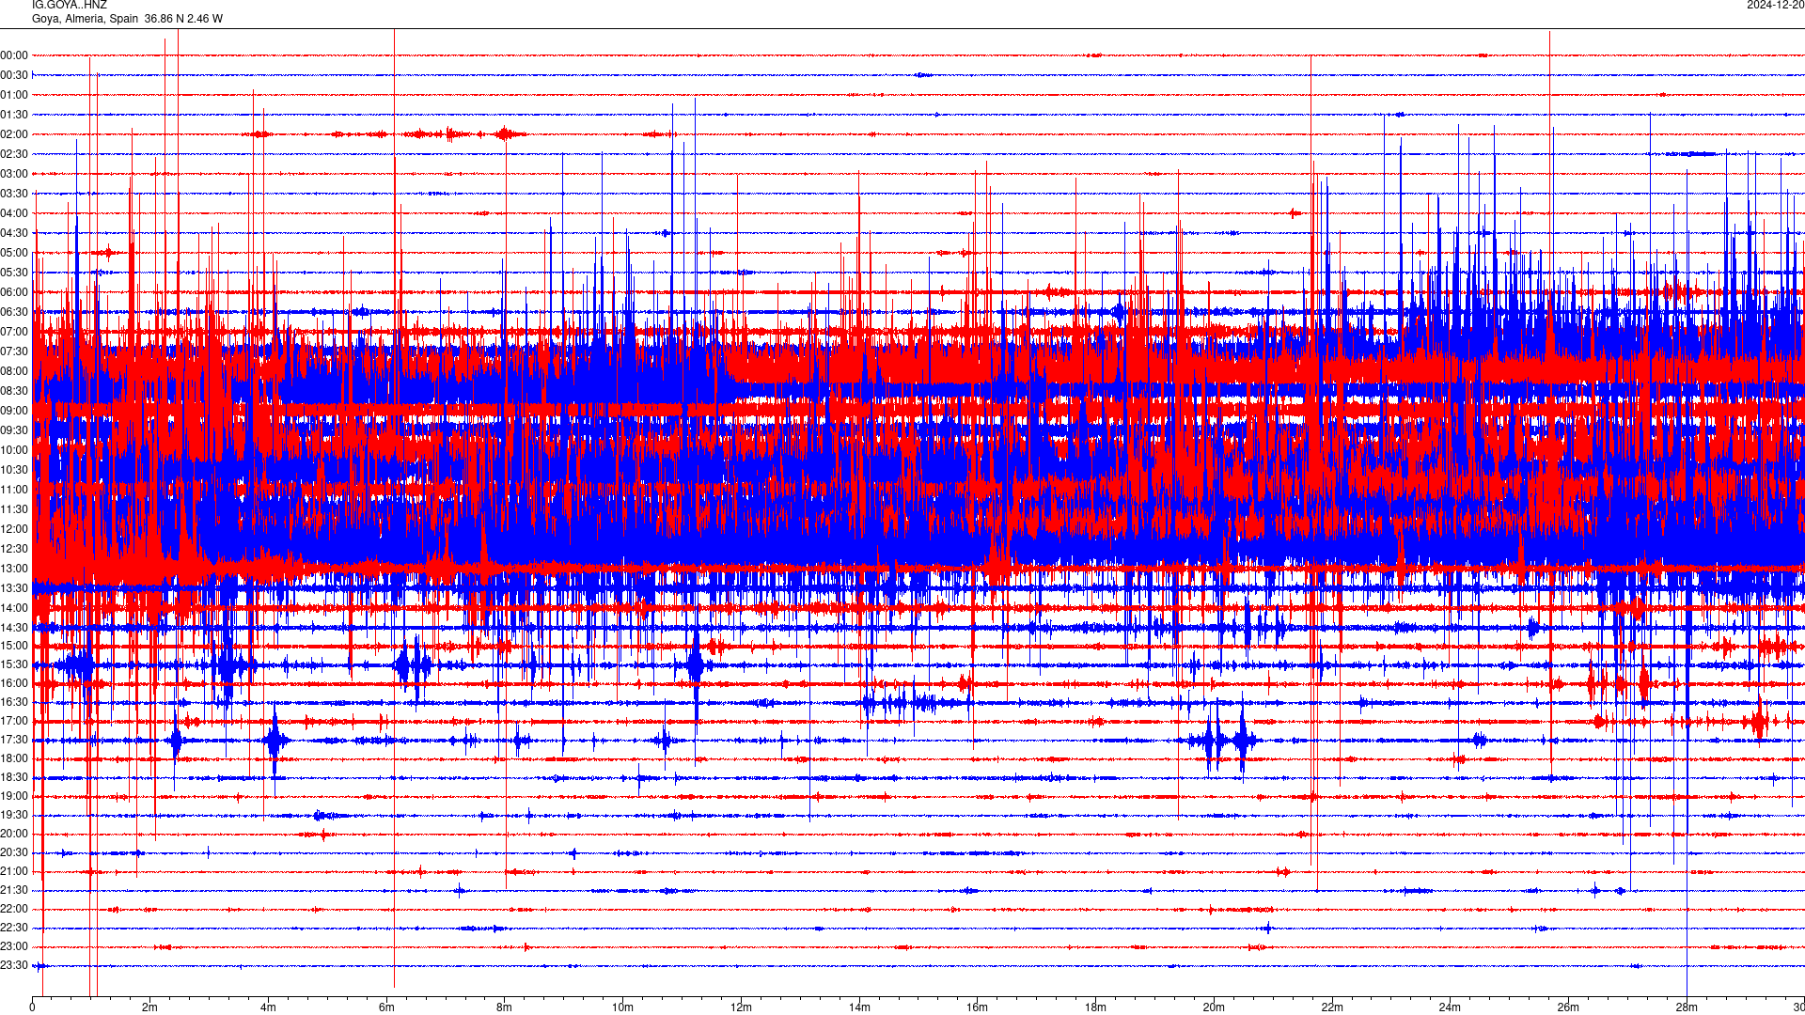Click the 07:30 time label
The width and height of the screenshot is (1805, 1015).
[x=14, y=351]
